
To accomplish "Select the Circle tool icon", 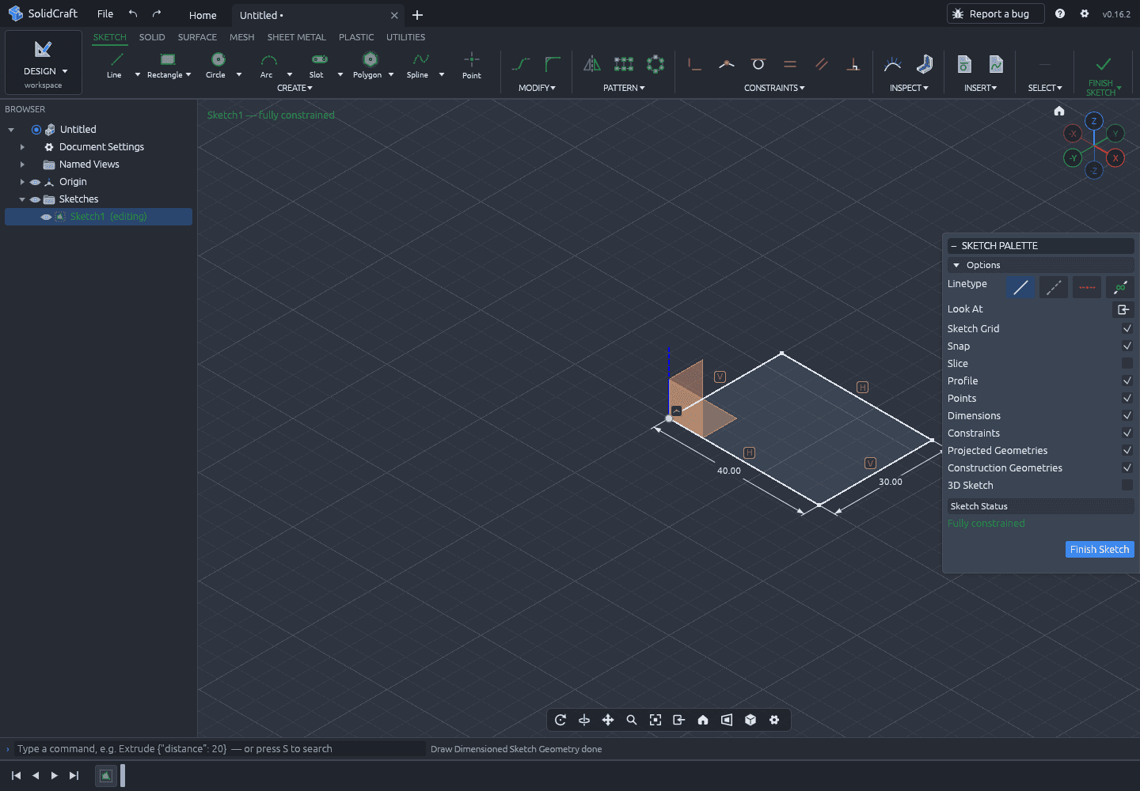I will click(x=218, y=59).
